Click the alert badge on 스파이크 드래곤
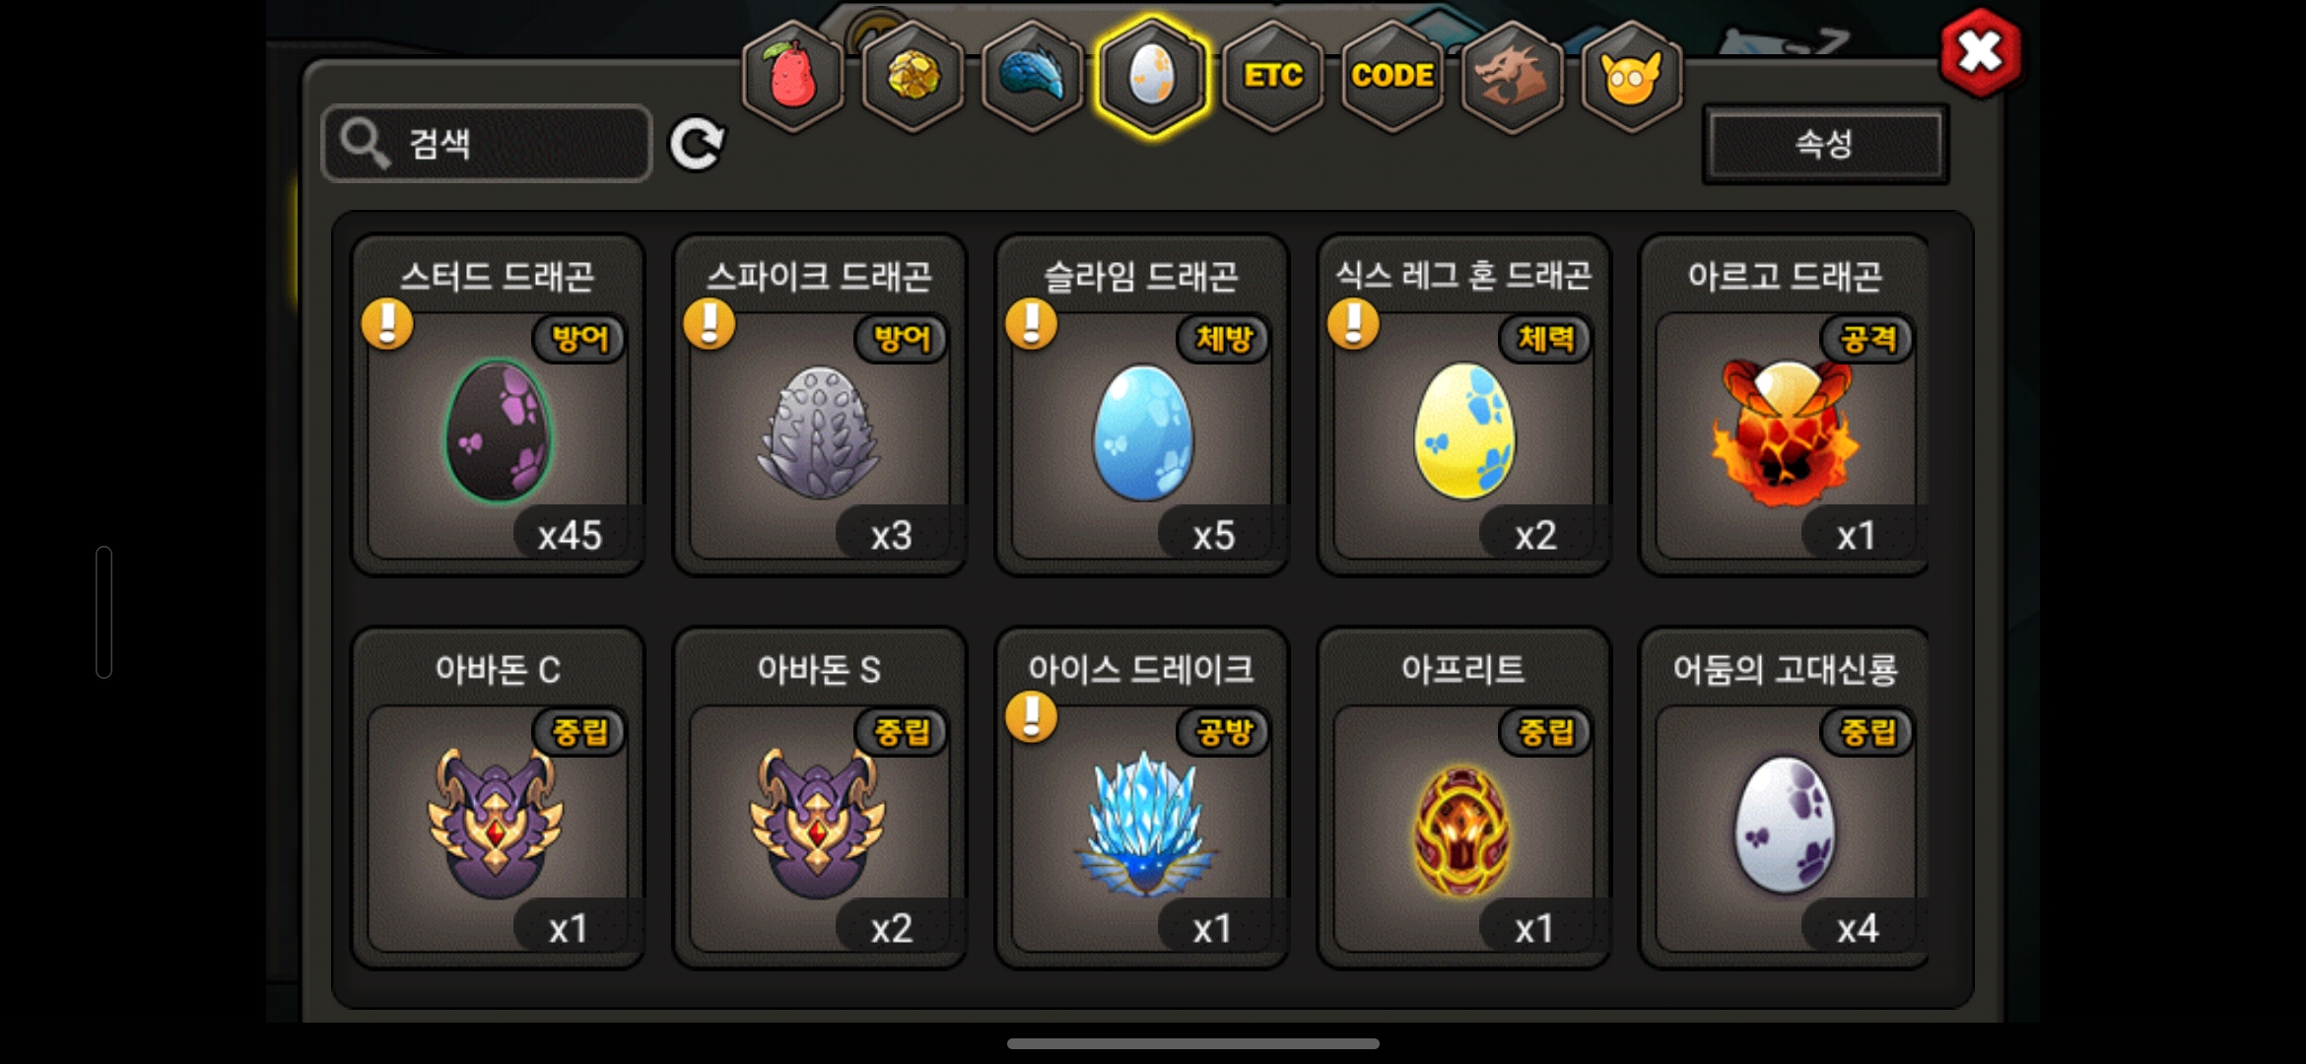The width and height of the screenshot is (2306, 1064). click(x=710, y=324)
